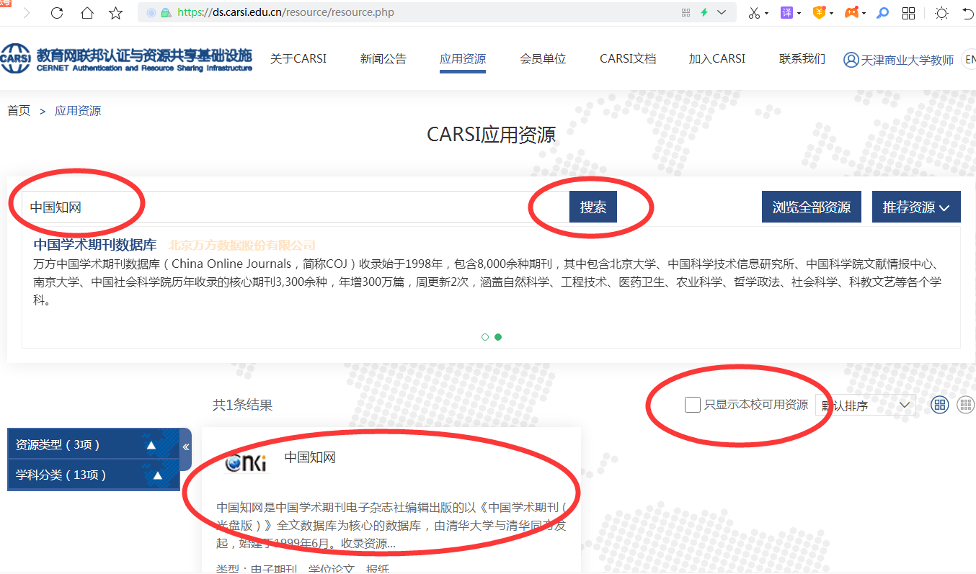Click the 搜索 button
This screenshot has width=976, height=574.
coord(593,207)
